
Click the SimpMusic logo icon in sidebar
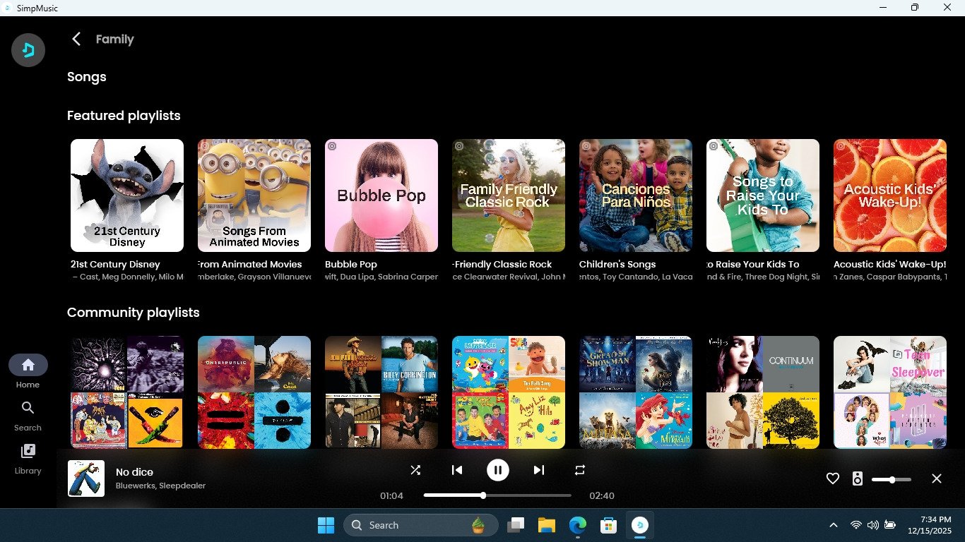coord(28,50)
